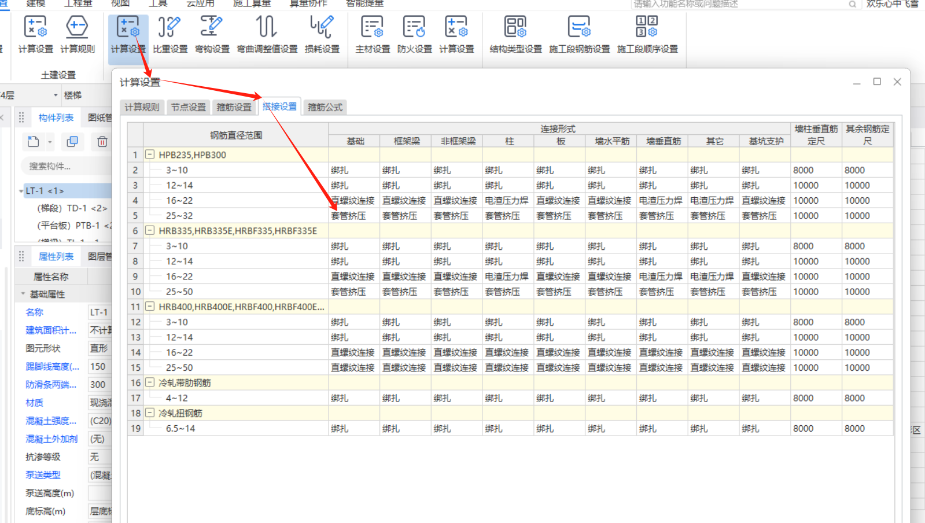
Task: Click the 基坑支护 column header
Action: pyautogui.click(x=765, y=141)
